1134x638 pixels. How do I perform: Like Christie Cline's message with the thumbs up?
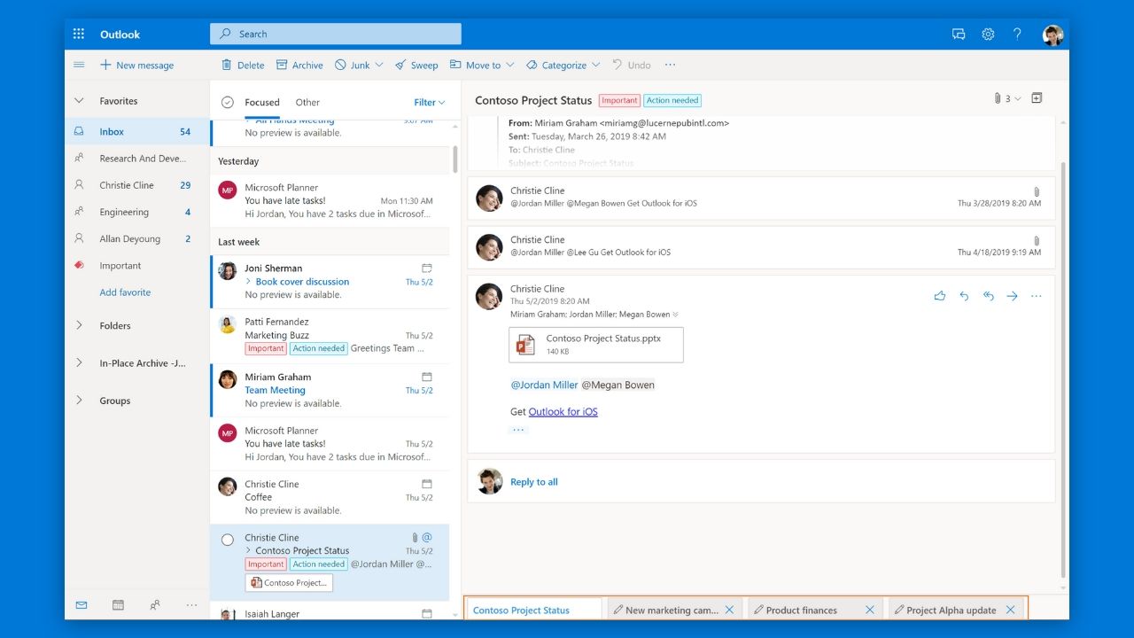pos(940,296)
